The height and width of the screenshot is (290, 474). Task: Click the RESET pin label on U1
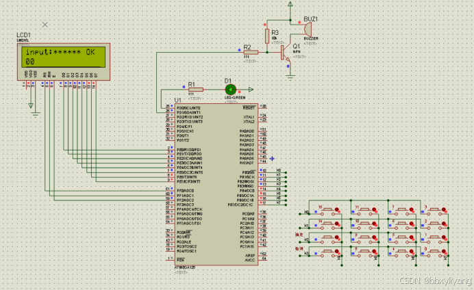click(249, 108)
